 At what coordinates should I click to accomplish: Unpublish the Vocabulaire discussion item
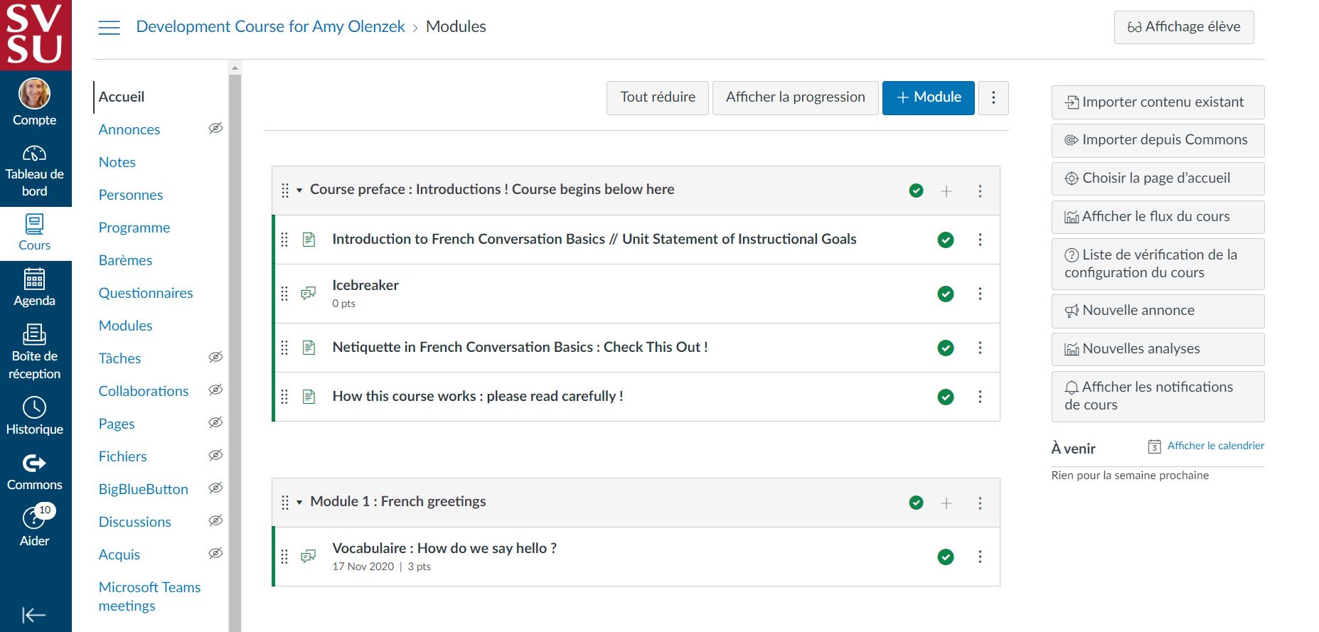click(x=946, y=557)
